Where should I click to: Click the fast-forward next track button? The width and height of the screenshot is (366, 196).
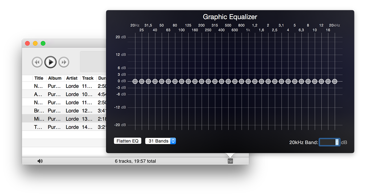[x=64, y=62]
